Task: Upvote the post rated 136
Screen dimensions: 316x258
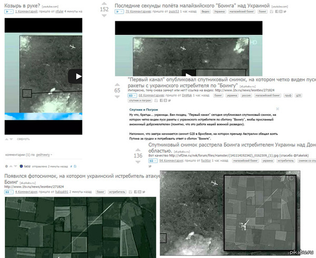Action: pos(138,150)
